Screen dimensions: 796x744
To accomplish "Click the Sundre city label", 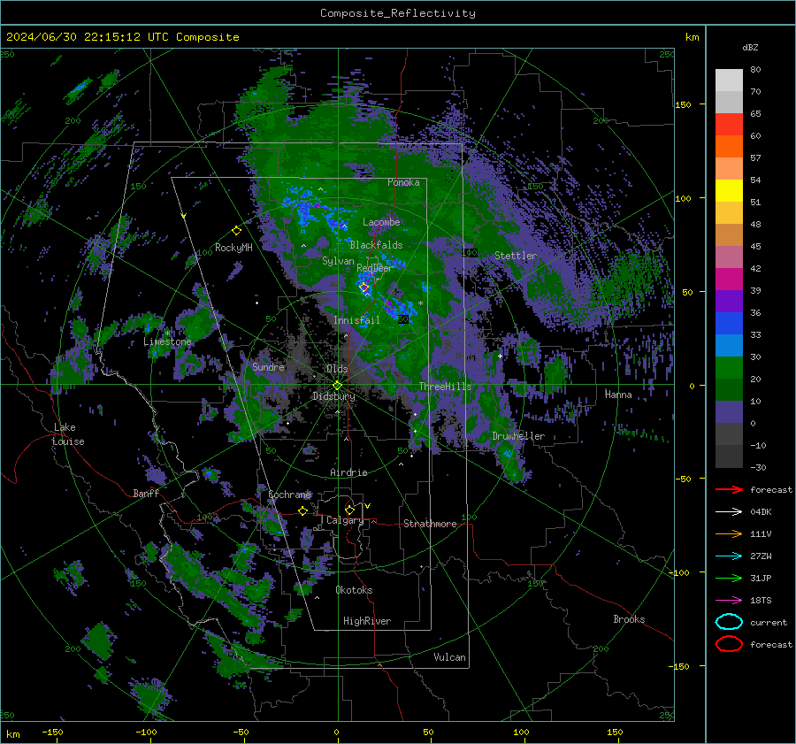I will (268, 366).
